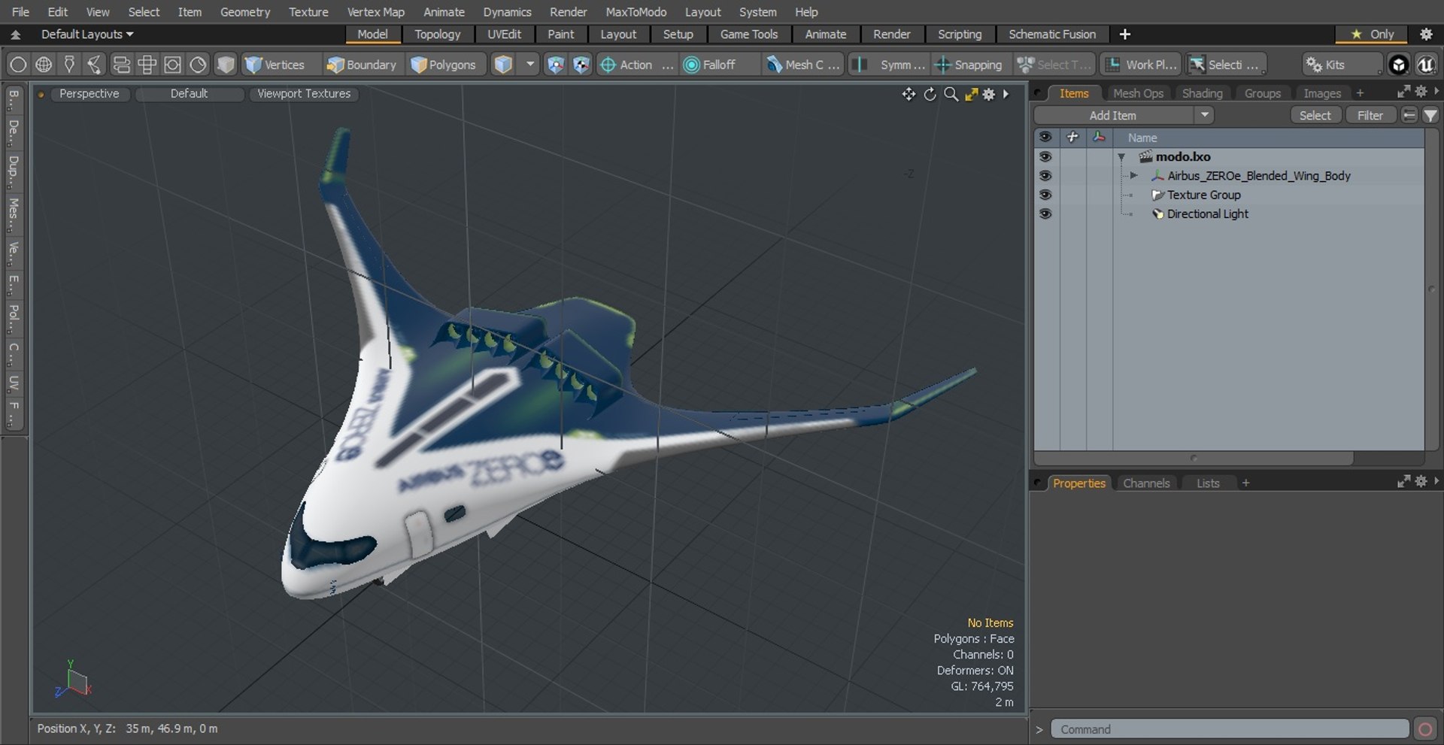The image size is (1444, 745).
Task: Switch to the Shading tab
Action: 1202,93
